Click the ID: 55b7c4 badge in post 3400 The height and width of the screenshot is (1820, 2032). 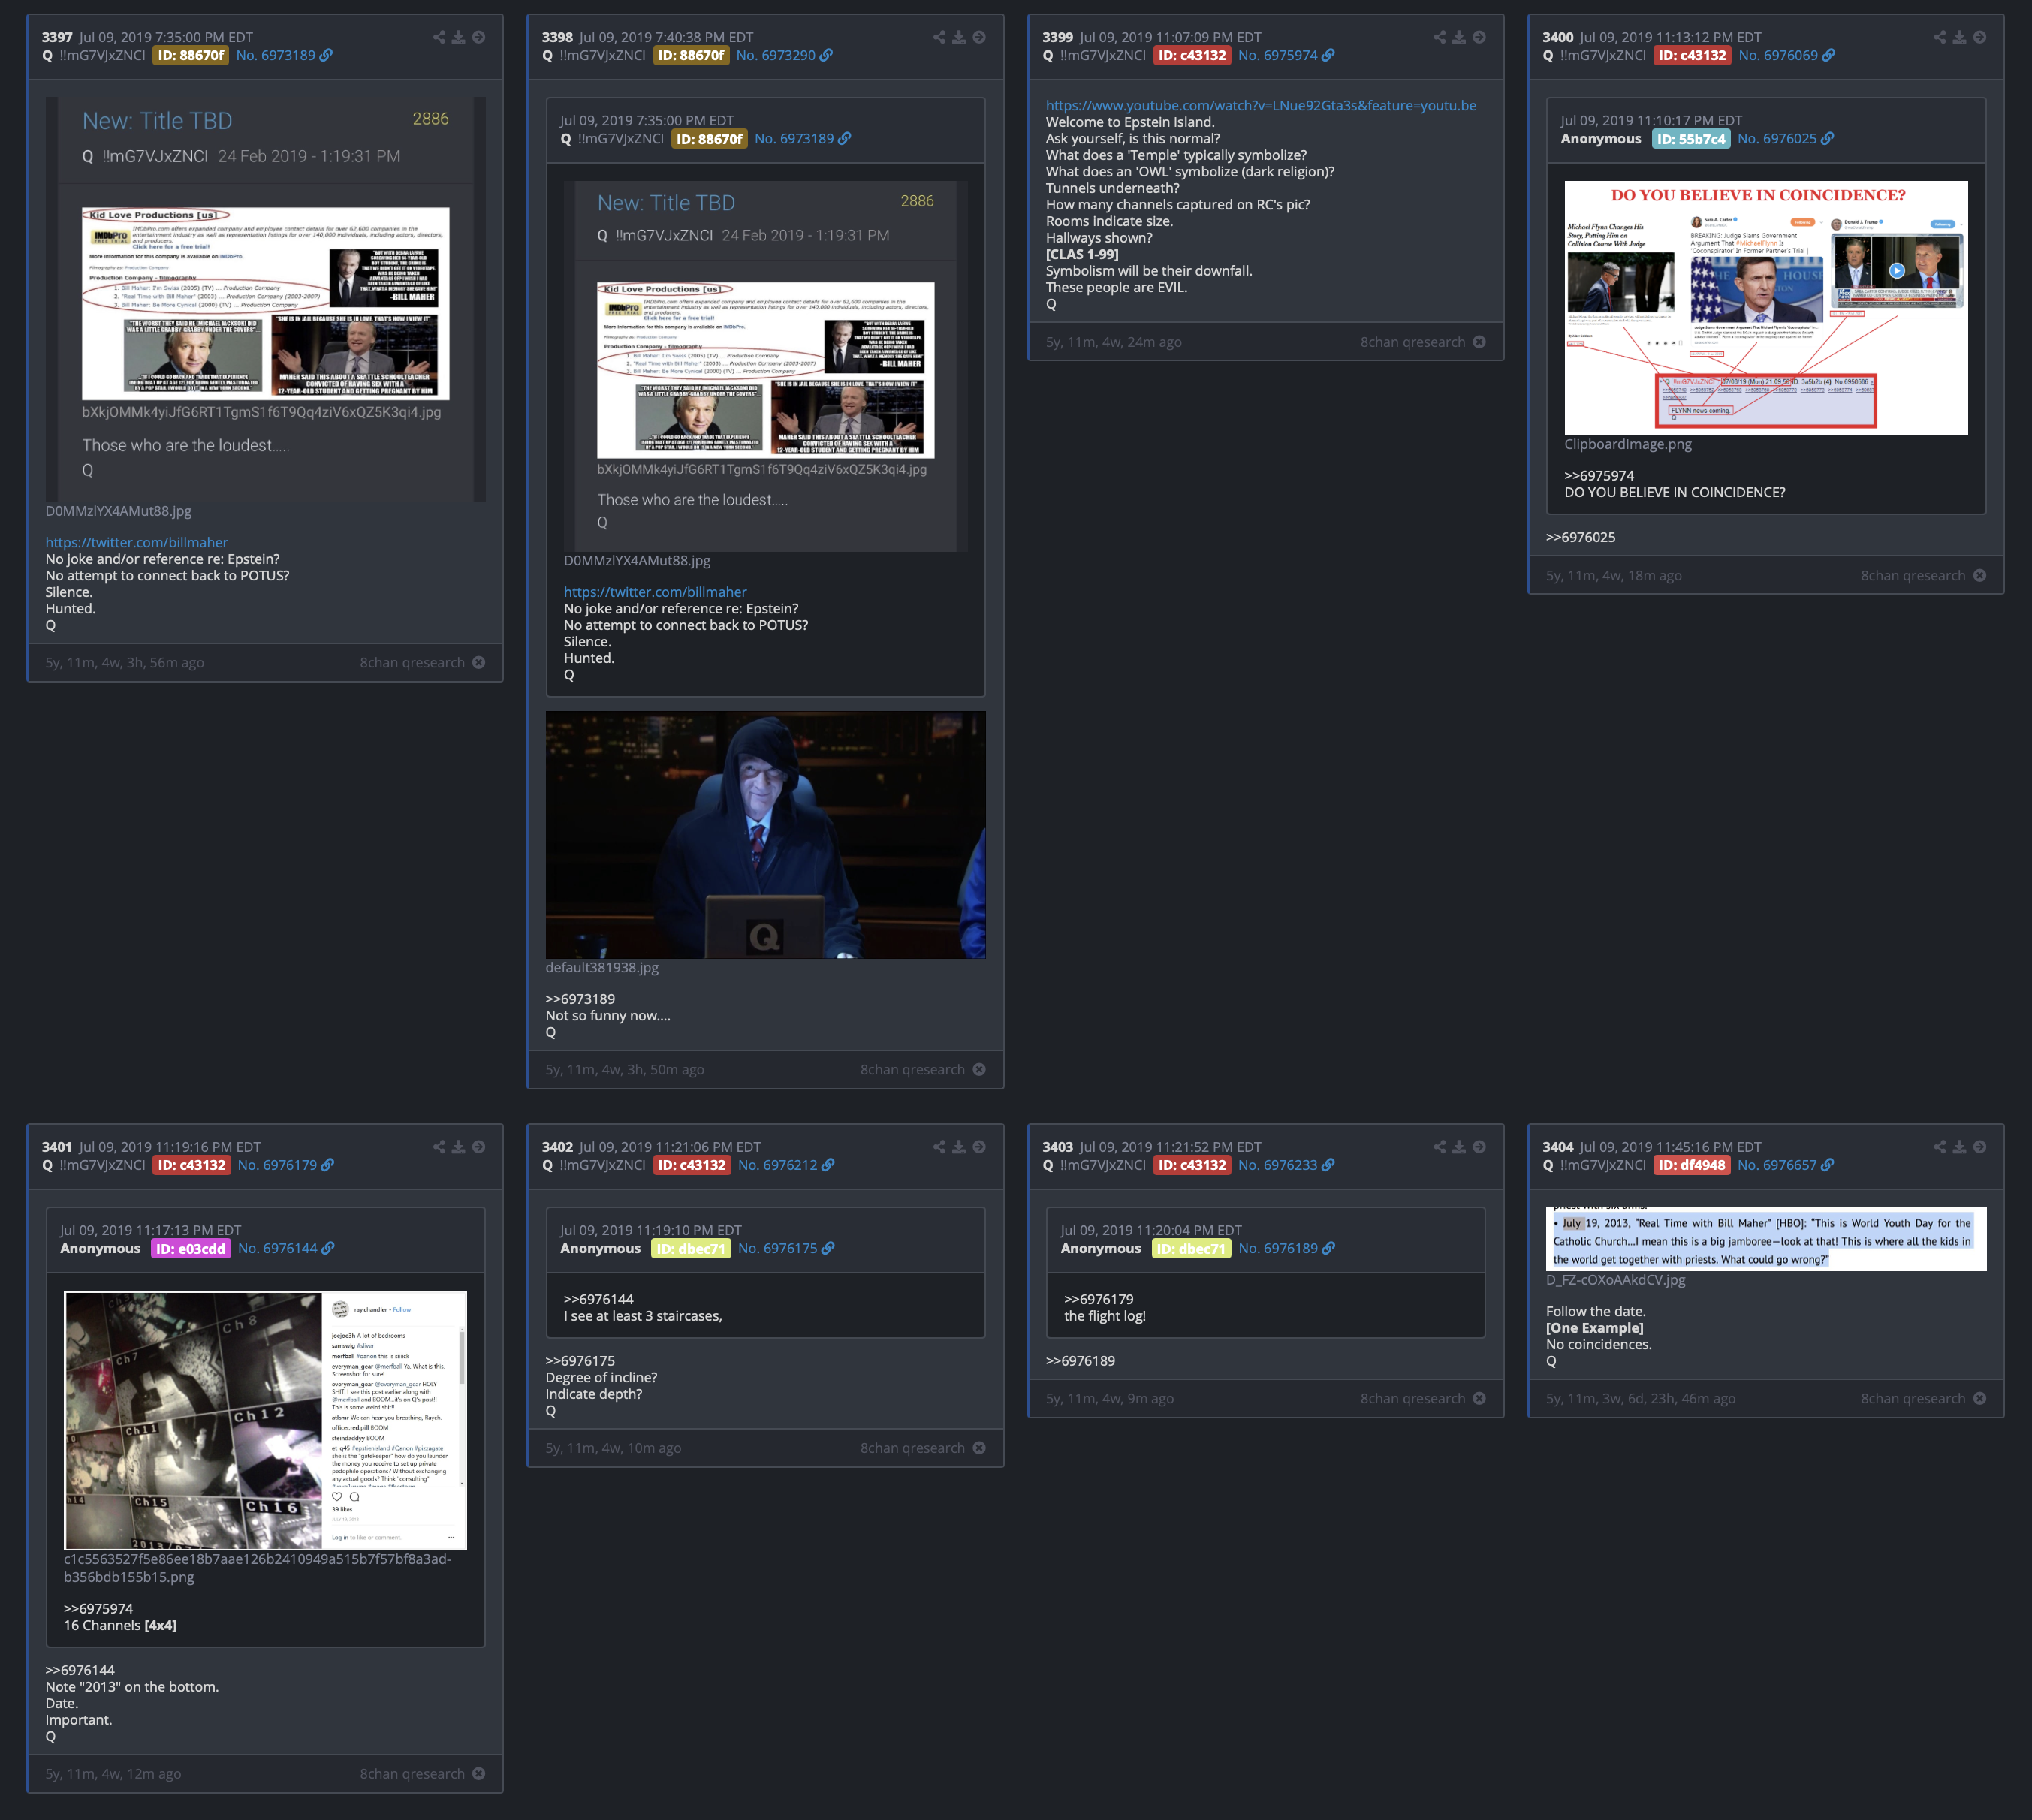pyautogui.click(x=1691, y=139)
